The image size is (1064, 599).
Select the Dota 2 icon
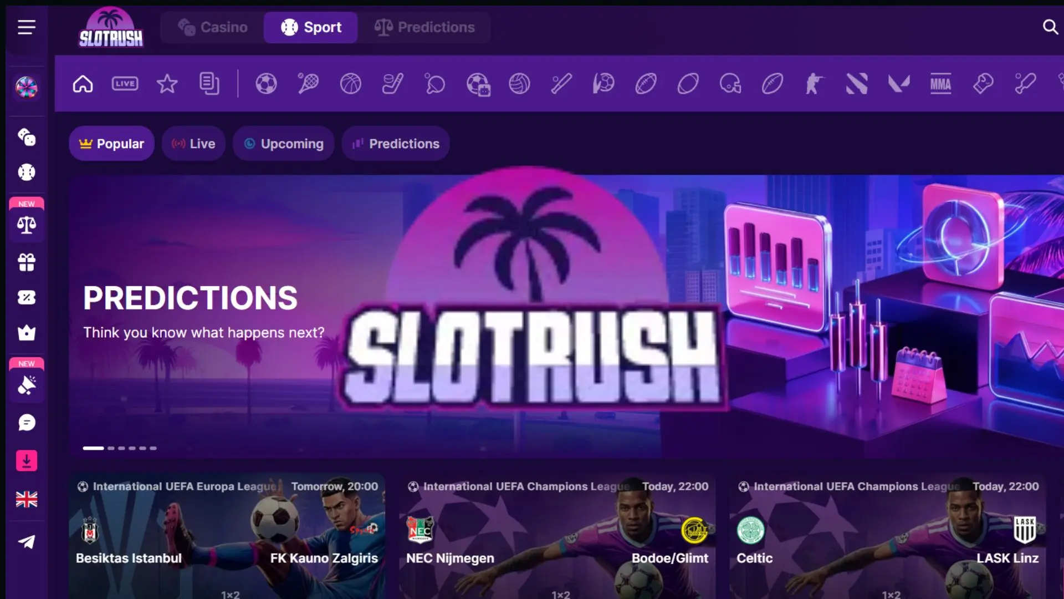pyautogui.click(x=857, y=84)
